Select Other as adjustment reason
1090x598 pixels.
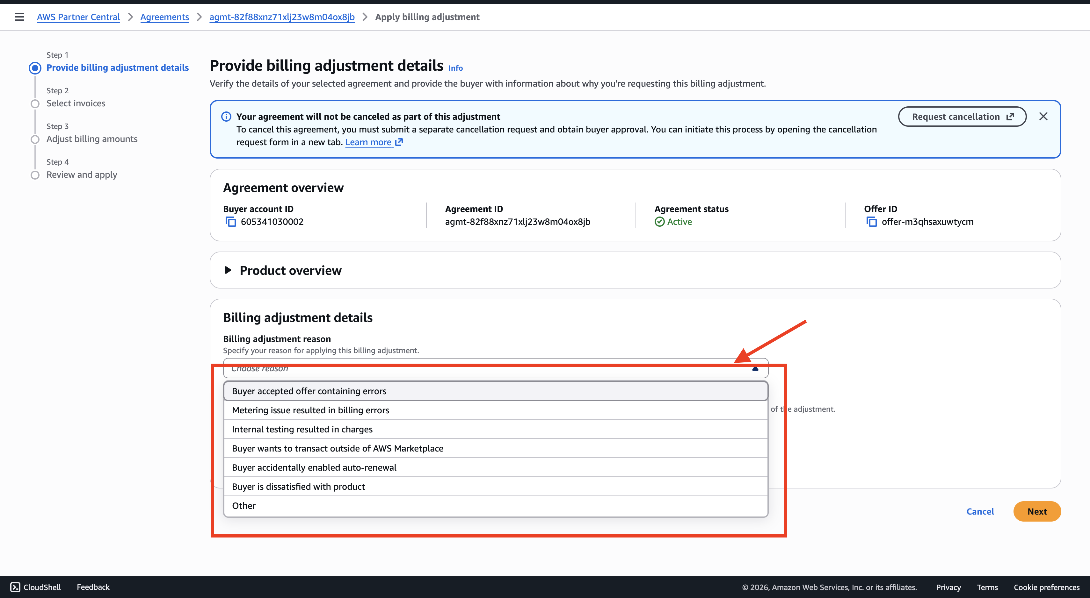tap(496, 505)
